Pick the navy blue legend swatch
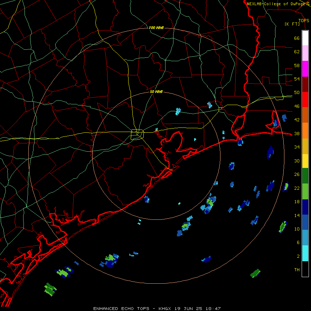This screenshot has width=311, height=311. (305, 207)
